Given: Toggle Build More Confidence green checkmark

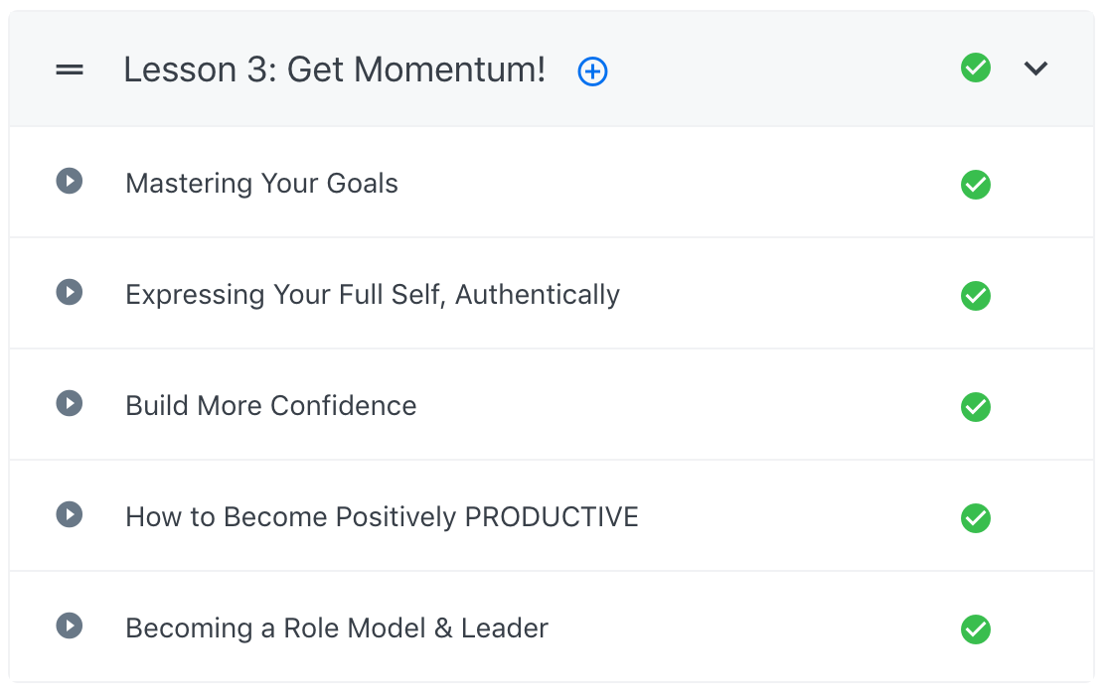Looking at the screenshot, I should pos(976,407).
